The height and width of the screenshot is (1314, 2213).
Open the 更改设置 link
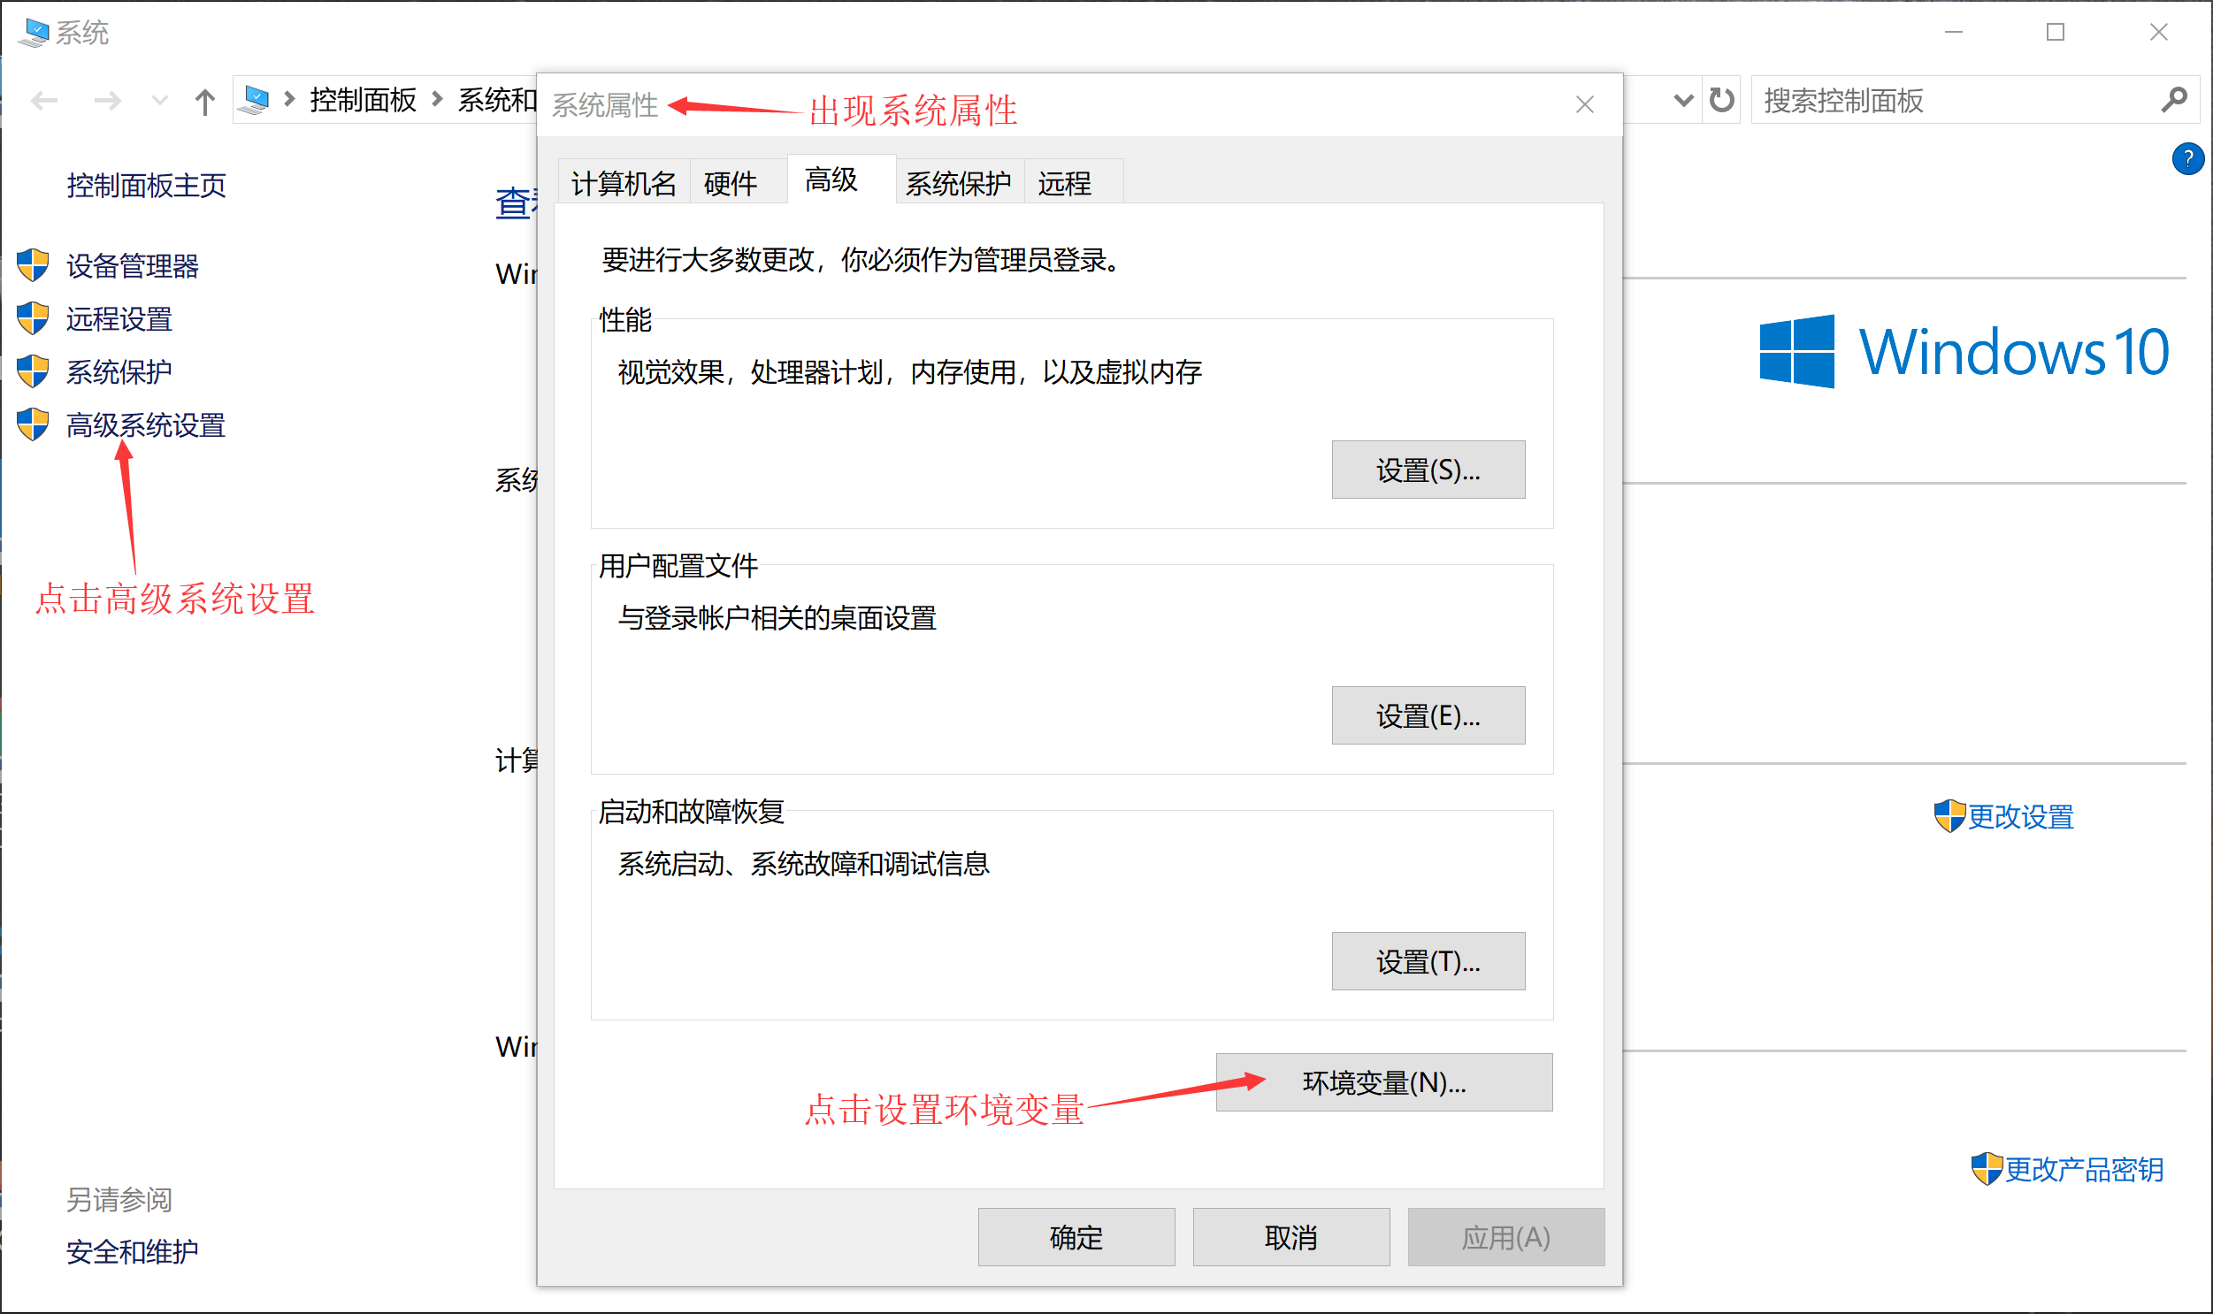2022,816
